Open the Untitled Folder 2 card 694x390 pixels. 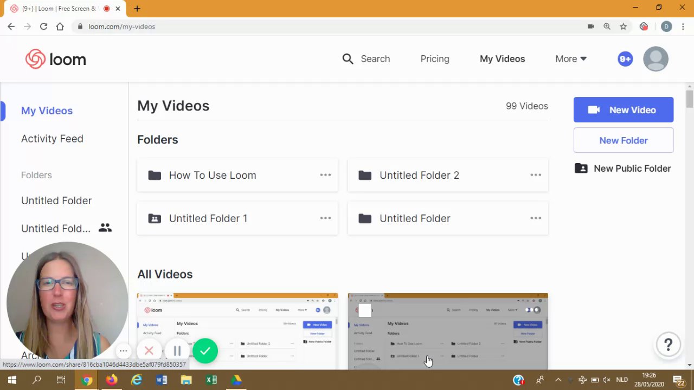click(x=448, y=175)
